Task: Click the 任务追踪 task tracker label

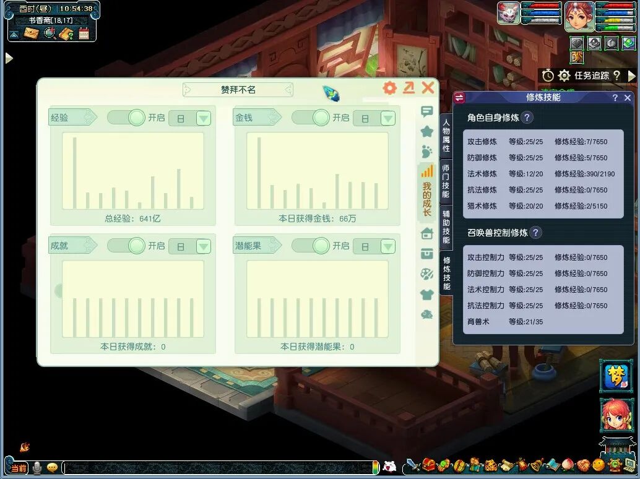Action: (x=592, y=76)
